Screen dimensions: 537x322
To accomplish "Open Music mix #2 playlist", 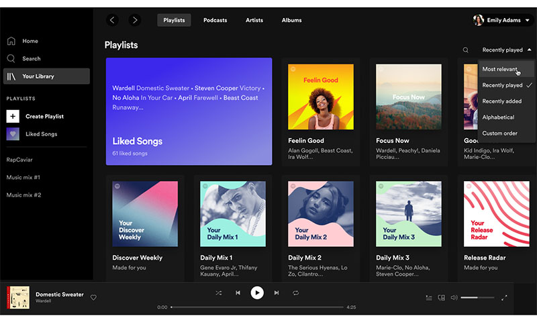I will 23,195.
